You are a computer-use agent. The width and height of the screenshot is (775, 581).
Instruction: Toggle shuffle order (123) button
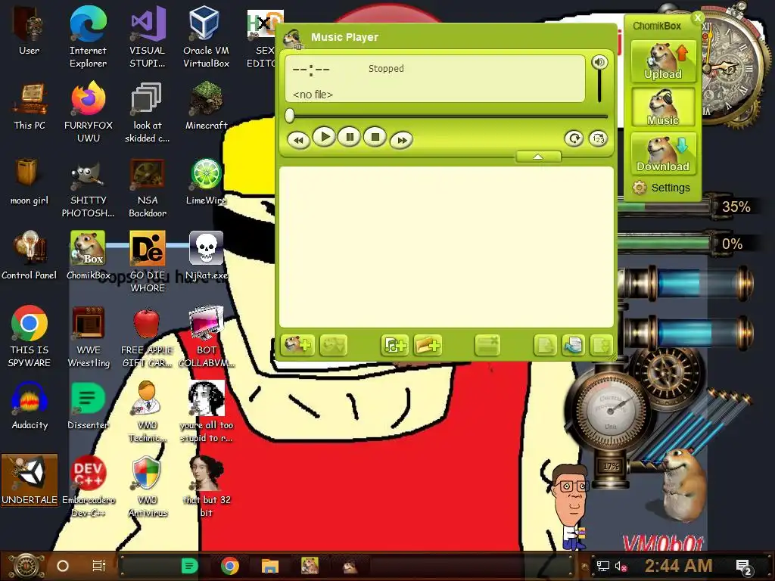[x=598, y=139]
